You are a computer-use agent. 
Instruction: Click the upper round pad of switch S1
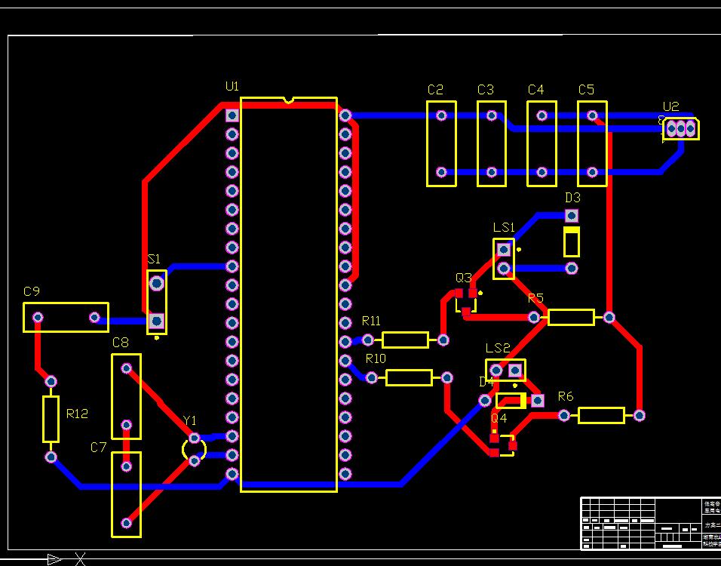click(157, 283)
